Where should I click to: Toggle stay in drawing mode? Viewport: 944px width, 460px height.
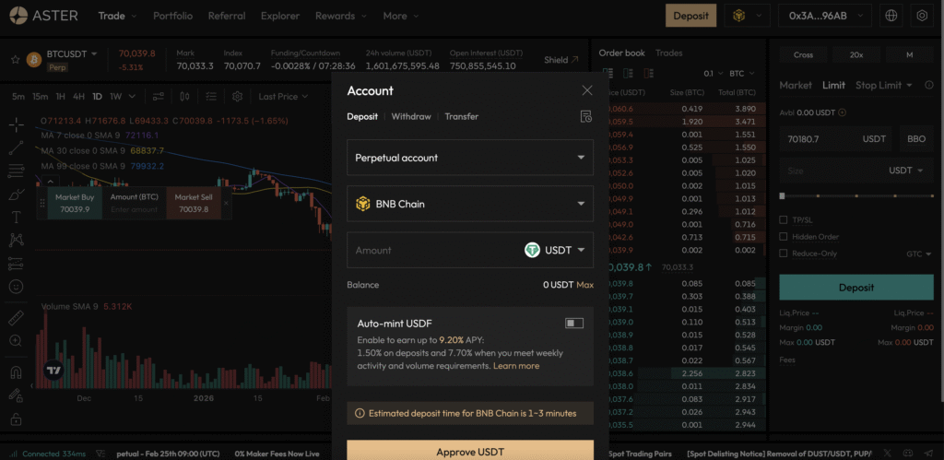tap(17, 395)
